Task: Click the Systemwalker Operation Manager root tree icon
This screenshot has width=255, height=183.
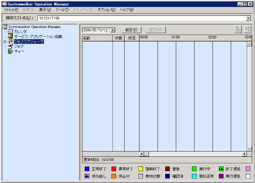Action: tap(5, 27)
